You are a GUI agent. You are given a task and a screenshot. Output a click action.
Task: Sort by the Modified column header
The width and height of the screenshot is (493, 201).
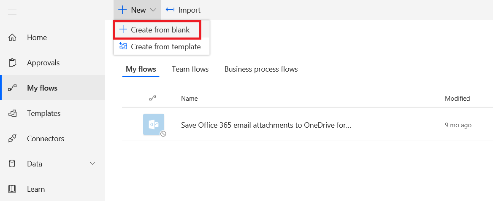click(457, 99)
